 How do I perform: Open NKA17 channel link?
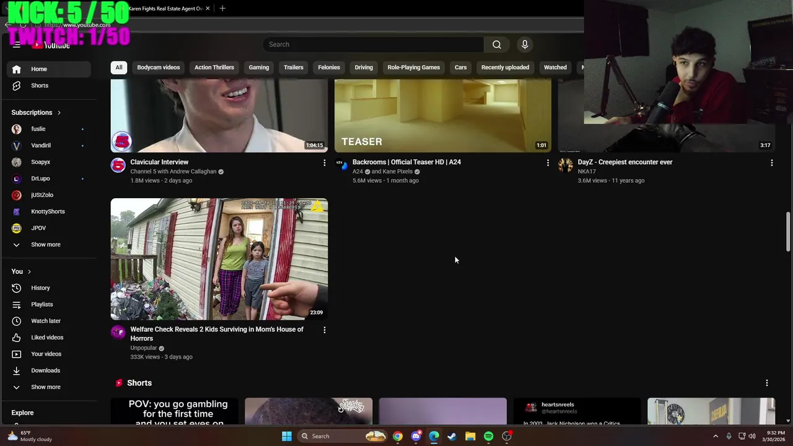tap(587, 172)
